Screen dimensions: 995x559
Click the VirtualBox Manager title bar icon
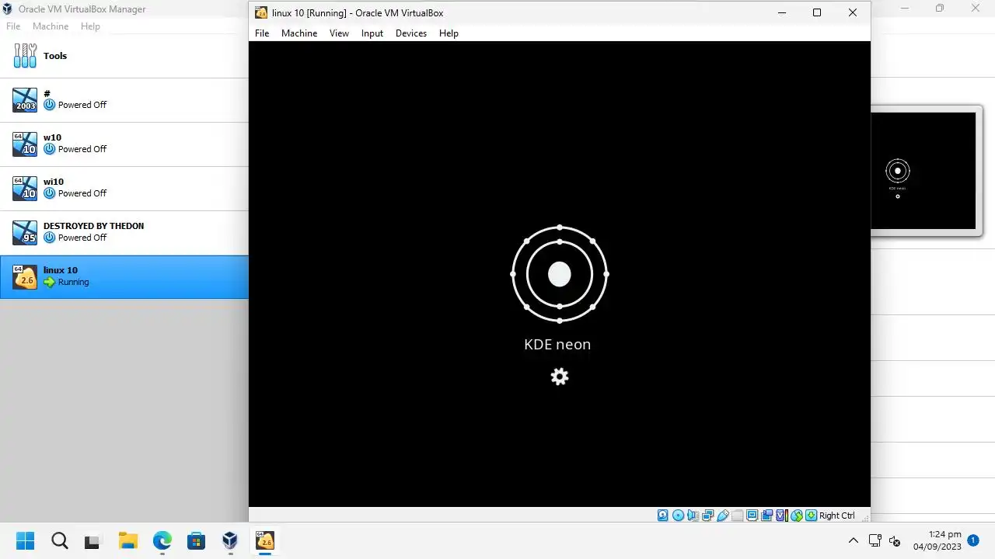tap(8, 9)
